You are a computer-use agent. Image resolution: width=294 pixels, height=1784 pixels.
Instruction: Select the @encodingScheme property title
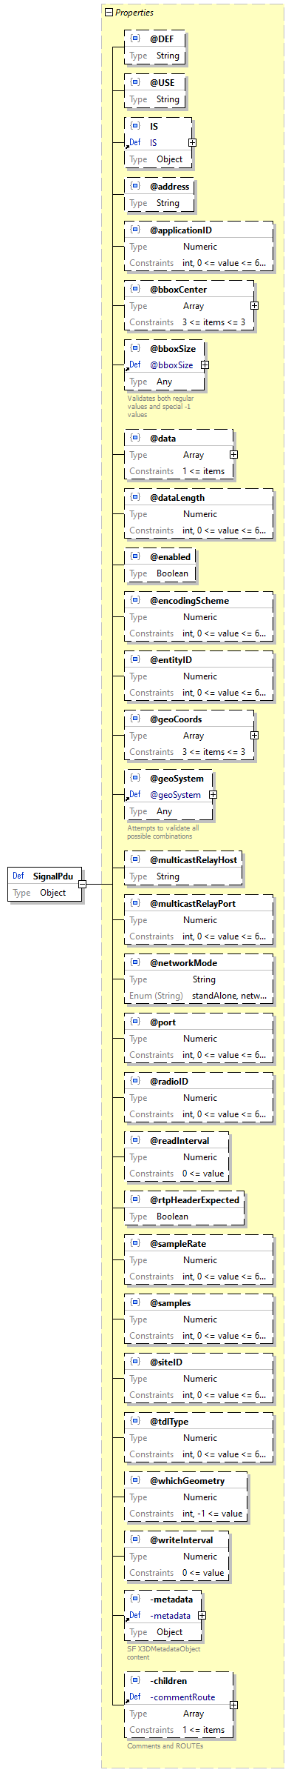[x=189, y=600]
